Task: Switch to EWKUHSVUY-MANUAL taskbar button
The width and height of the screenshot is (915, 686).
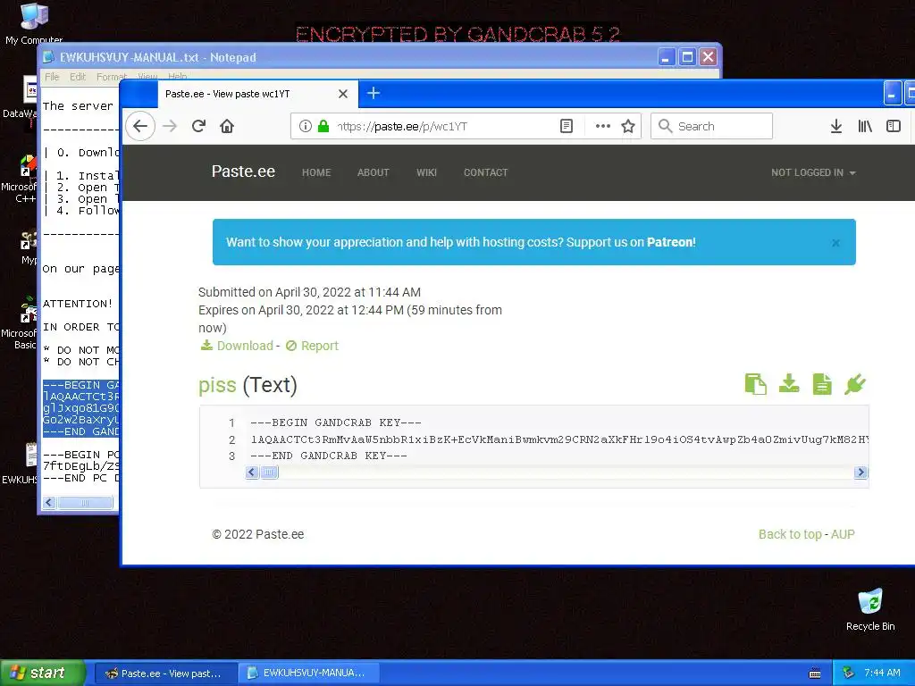Action: 308,673
